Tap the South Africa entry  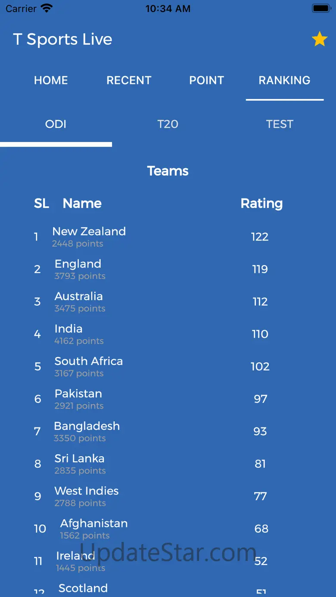pos(168,366)
